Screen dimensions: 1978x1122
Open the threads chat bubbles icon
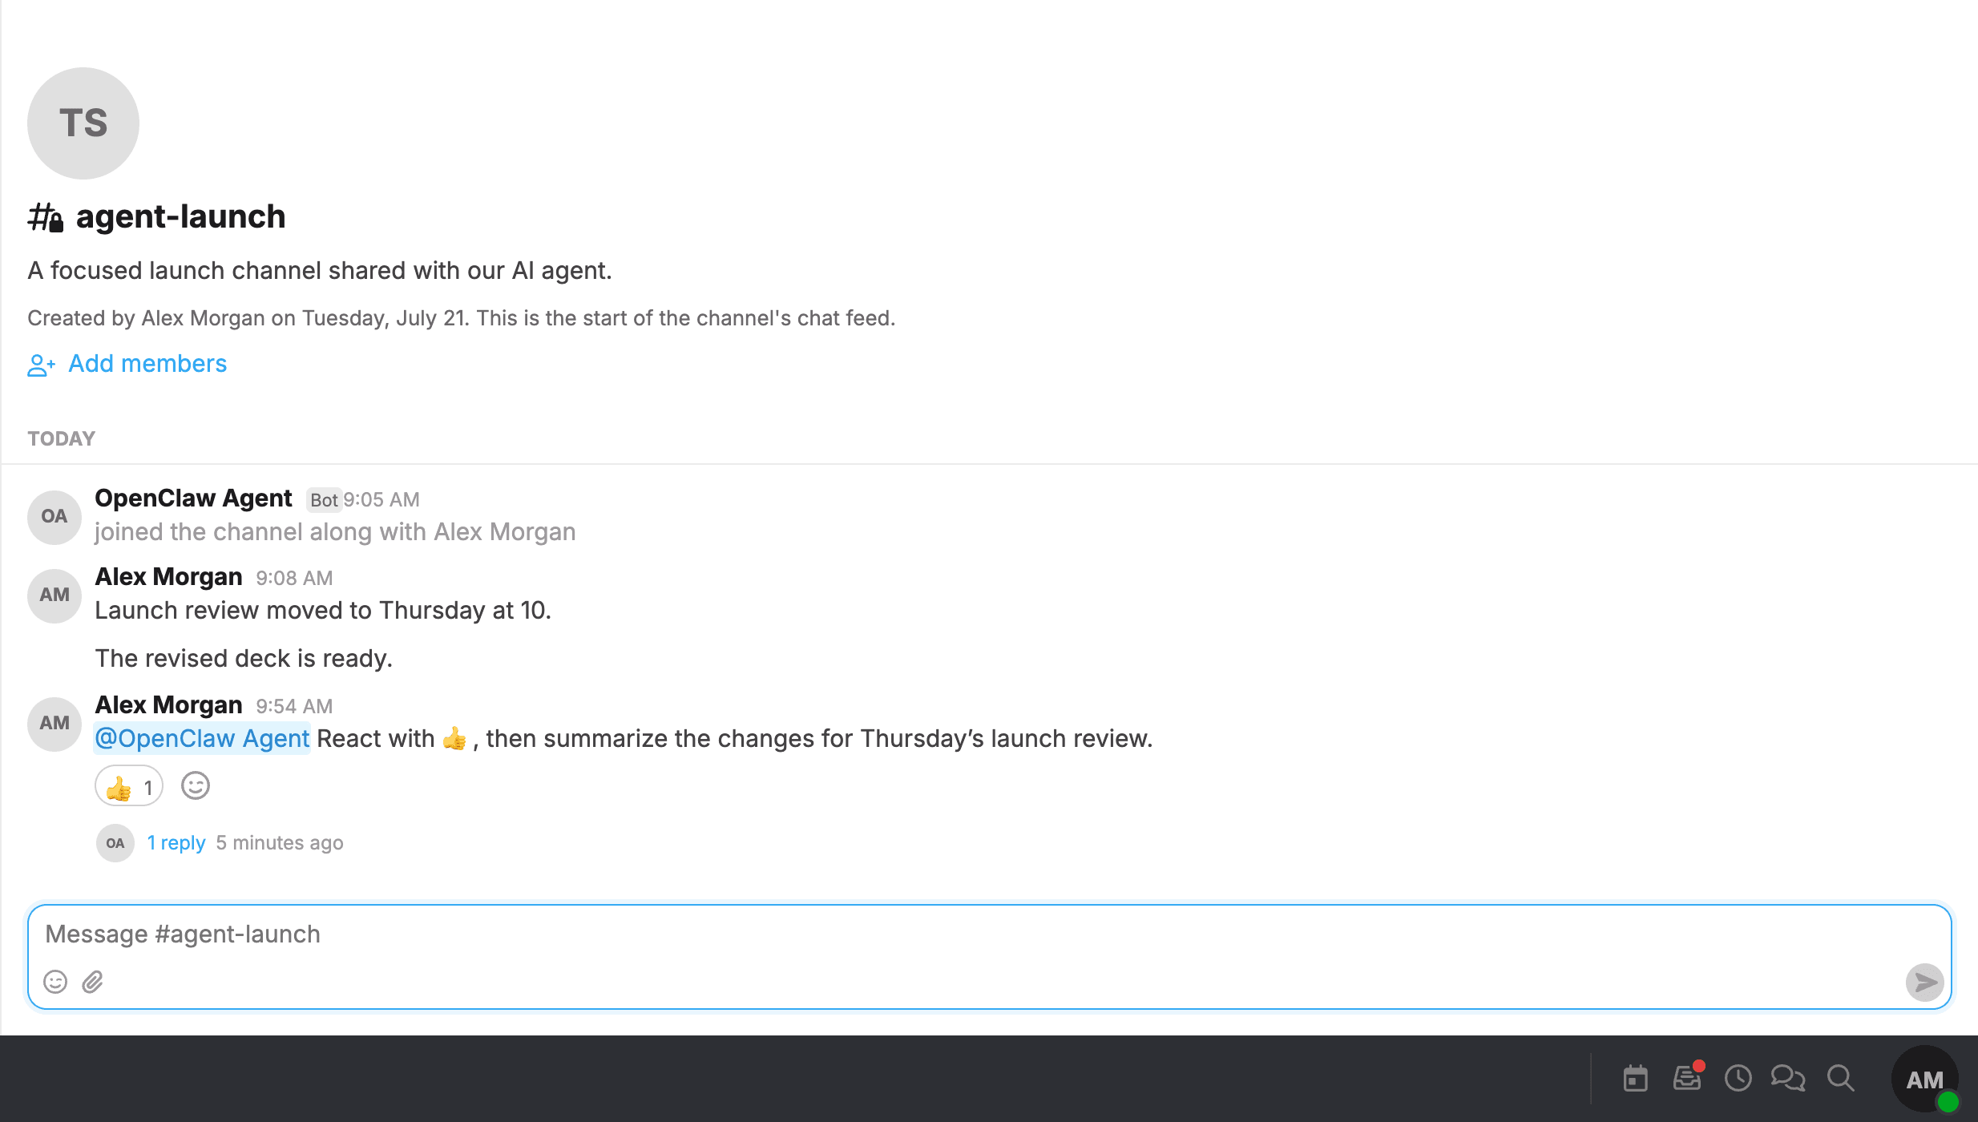coord(1788,1079)
